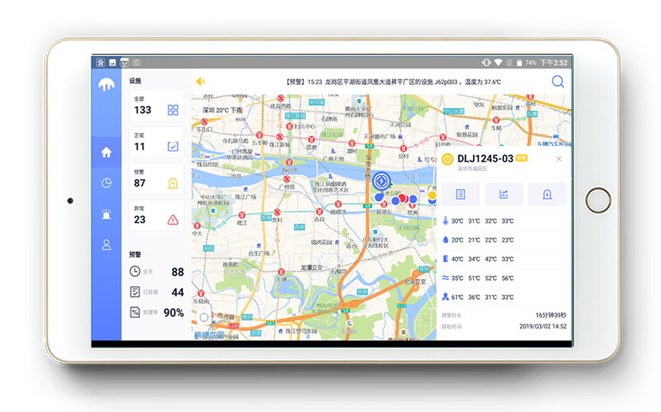Mute the alert speaker icon

click(x=201, y=81)
